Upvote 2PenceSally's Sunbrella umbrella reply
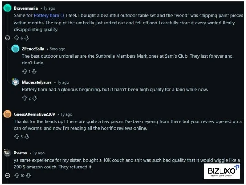Image resolution: width=246 pixels, height=185 pixels. [x=25, y=71]
